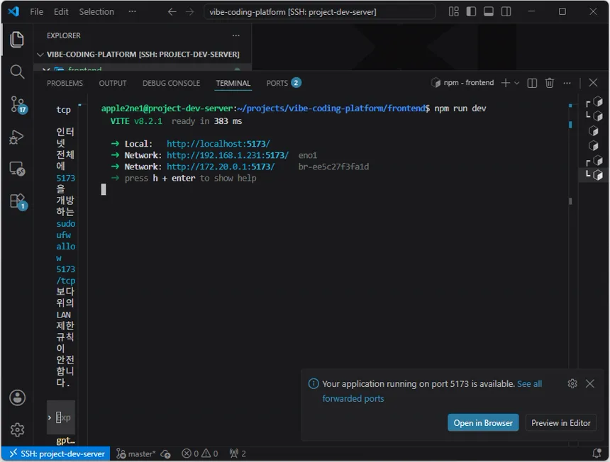Open the Search view in activity bar
The image size is (610, 462).
pos(17,72)
